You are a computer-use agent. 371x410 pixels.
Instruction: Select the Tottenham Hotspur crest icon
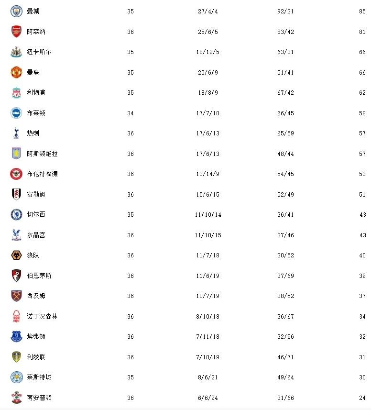coord(16,133)
